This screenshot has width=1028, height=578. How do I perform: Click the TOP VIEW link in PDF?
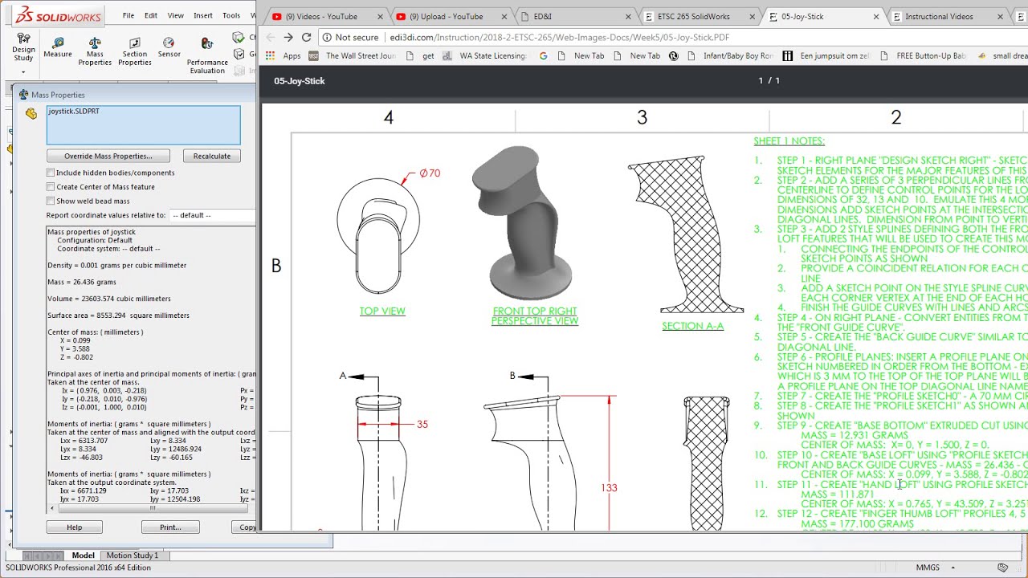382,311
